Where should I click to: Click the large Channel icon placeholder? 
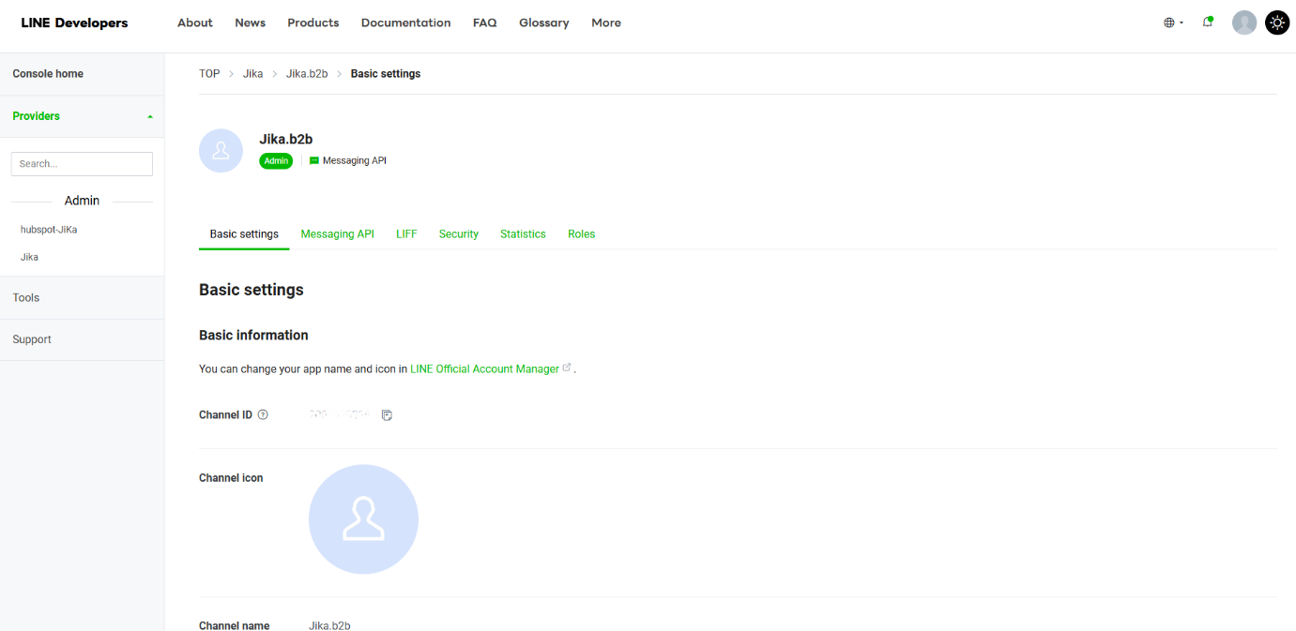[363, 519]
